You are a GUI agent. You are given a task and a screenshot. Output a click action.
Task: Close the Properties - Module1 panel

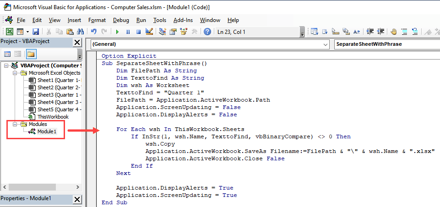[77, 199]
